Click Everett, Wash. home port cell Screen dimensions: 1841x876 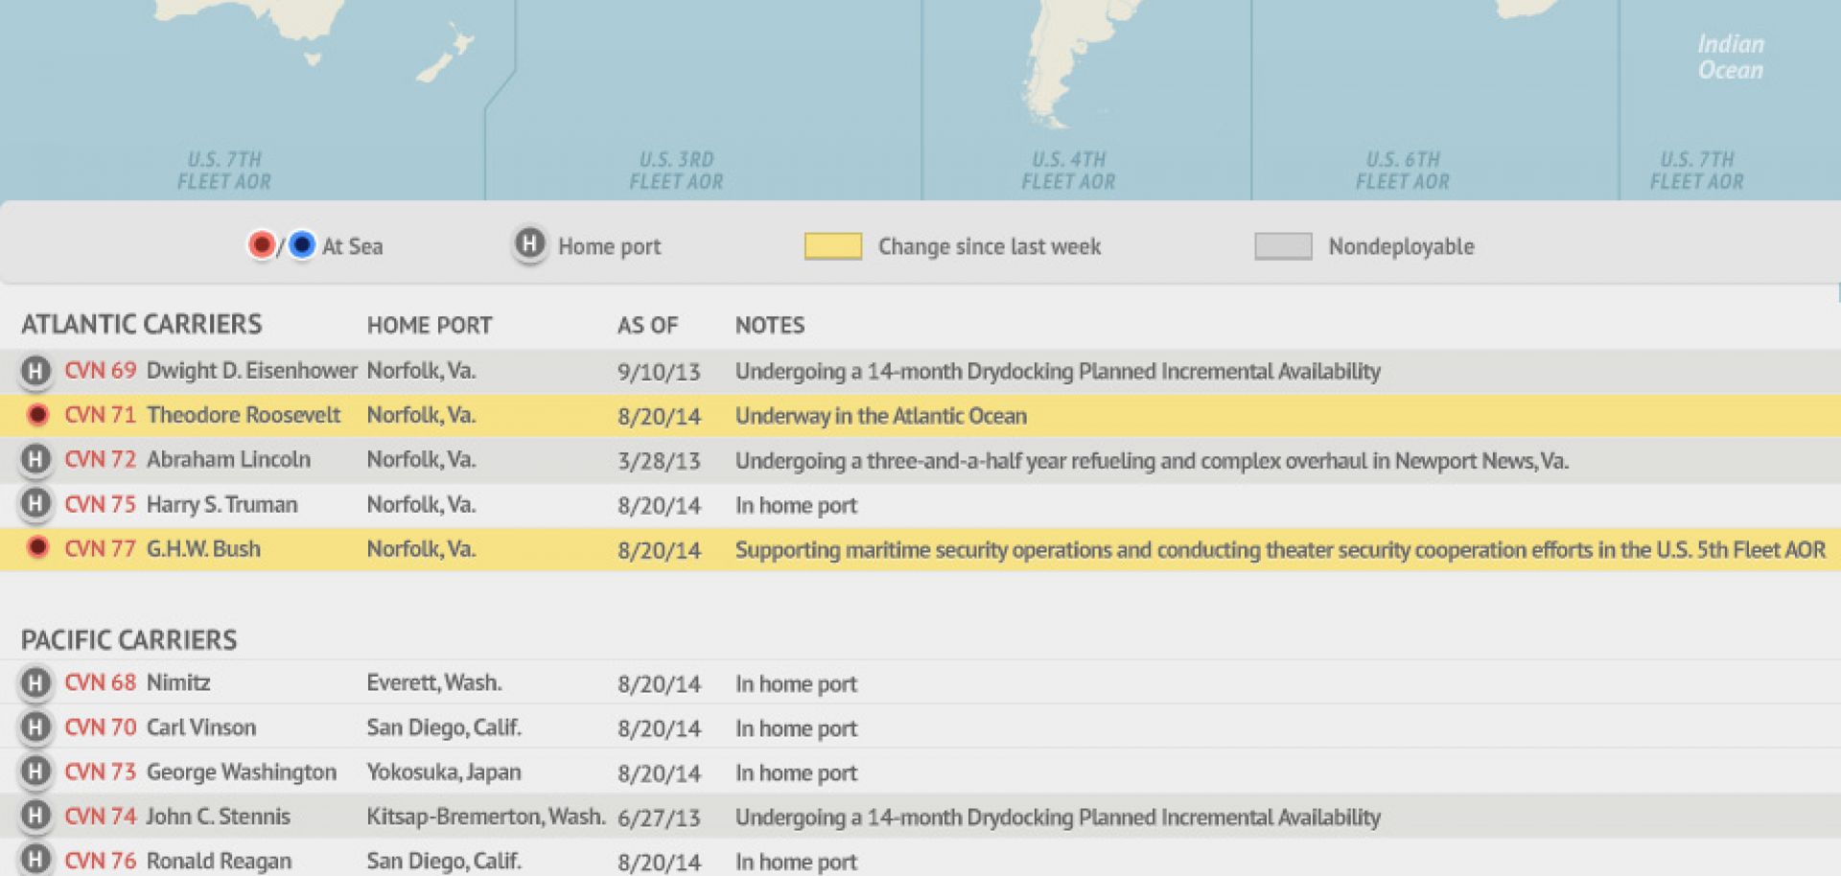(x=434, y=682)
